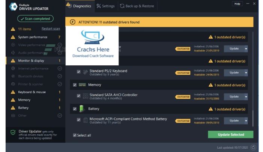Image resolution: width=263 pixels, height=152 pixels.
Task: Click the Memory warning icon in sidebar
Action: [x=13, y=100]
